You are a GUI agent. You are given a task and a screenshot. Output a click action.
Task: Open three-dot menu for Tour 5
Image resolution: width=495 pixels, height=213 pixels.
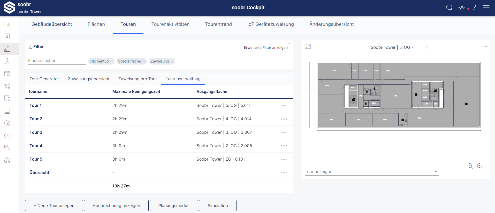(x=284, y=159)
